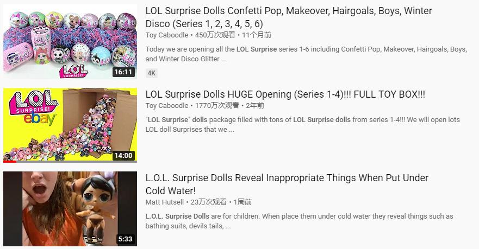
Task: Click the '450万次观看' view count text
Action: coord(215,35)
